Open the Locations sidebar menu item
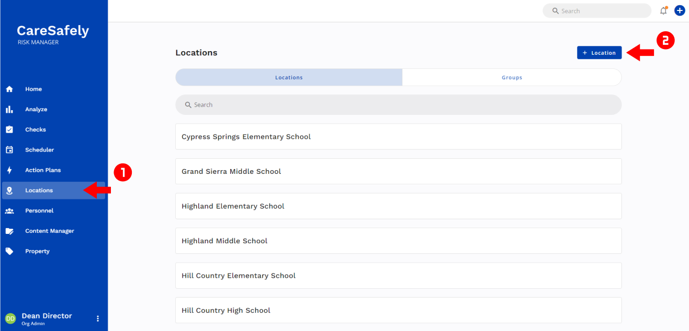 click(39, 191)
